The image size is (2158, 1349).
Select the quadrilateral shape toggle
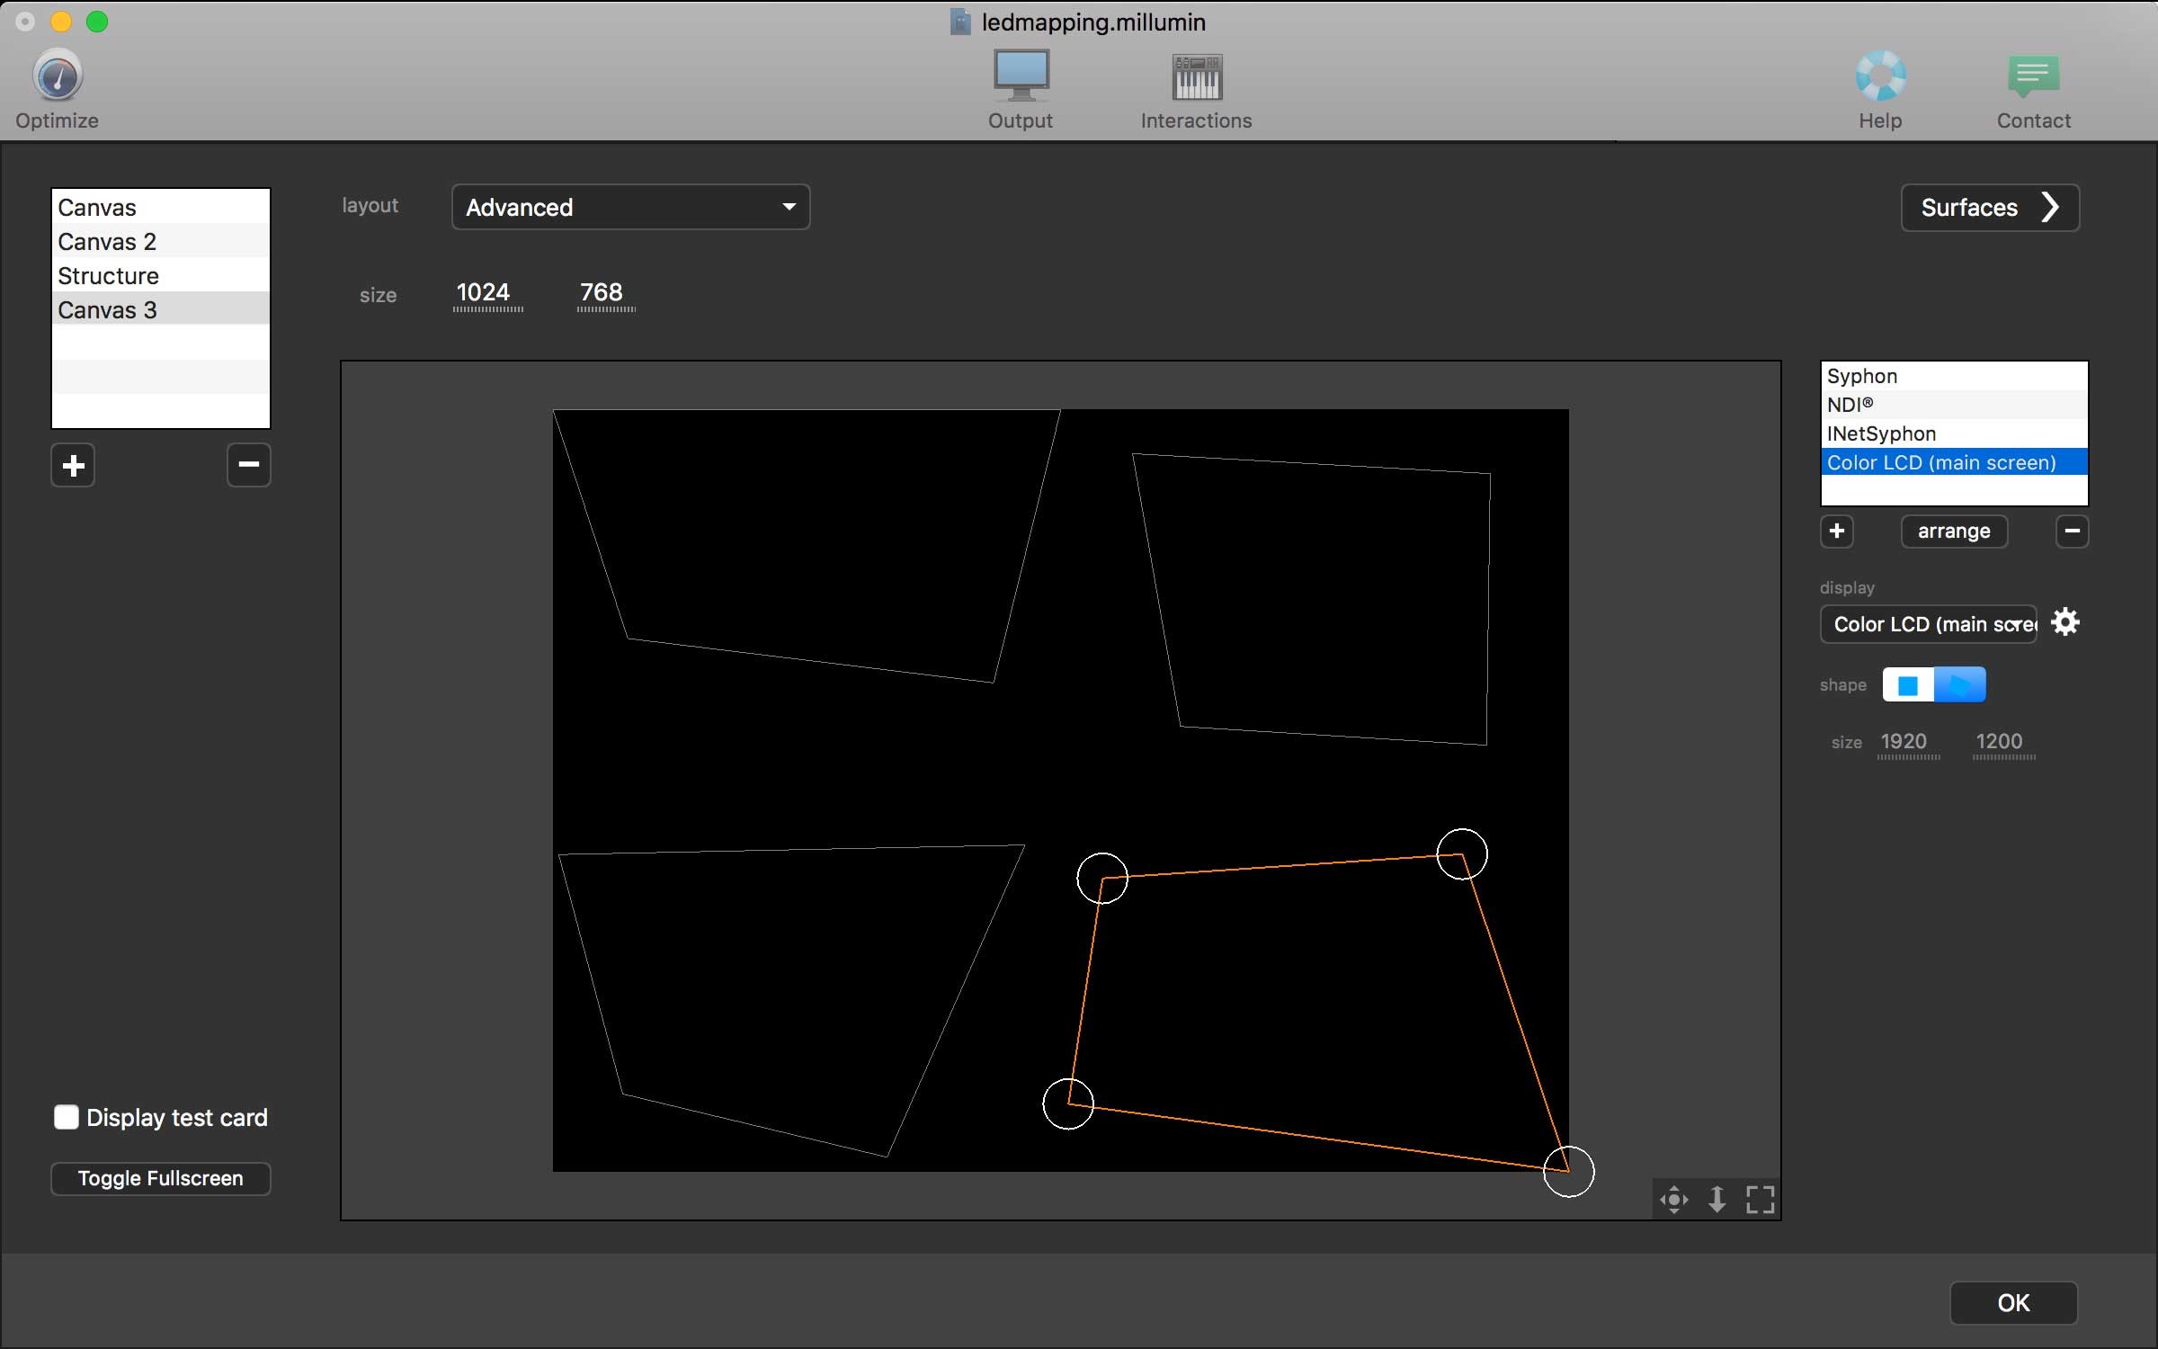(1961, 683)
